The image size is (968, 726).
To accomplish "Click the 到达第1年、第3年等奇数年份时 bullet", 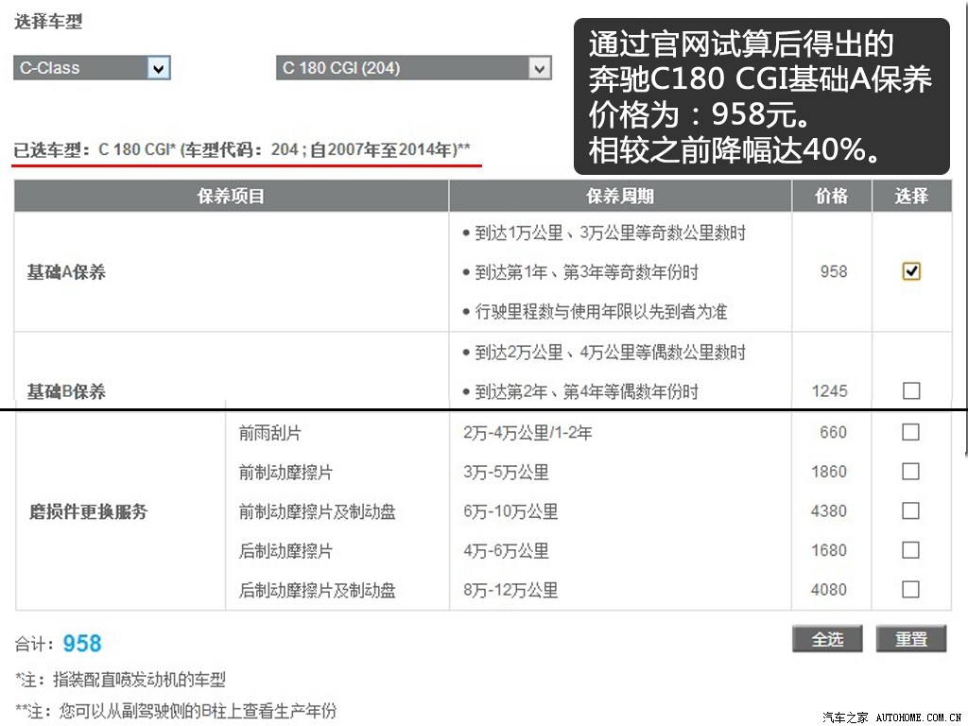I will 580,272.
